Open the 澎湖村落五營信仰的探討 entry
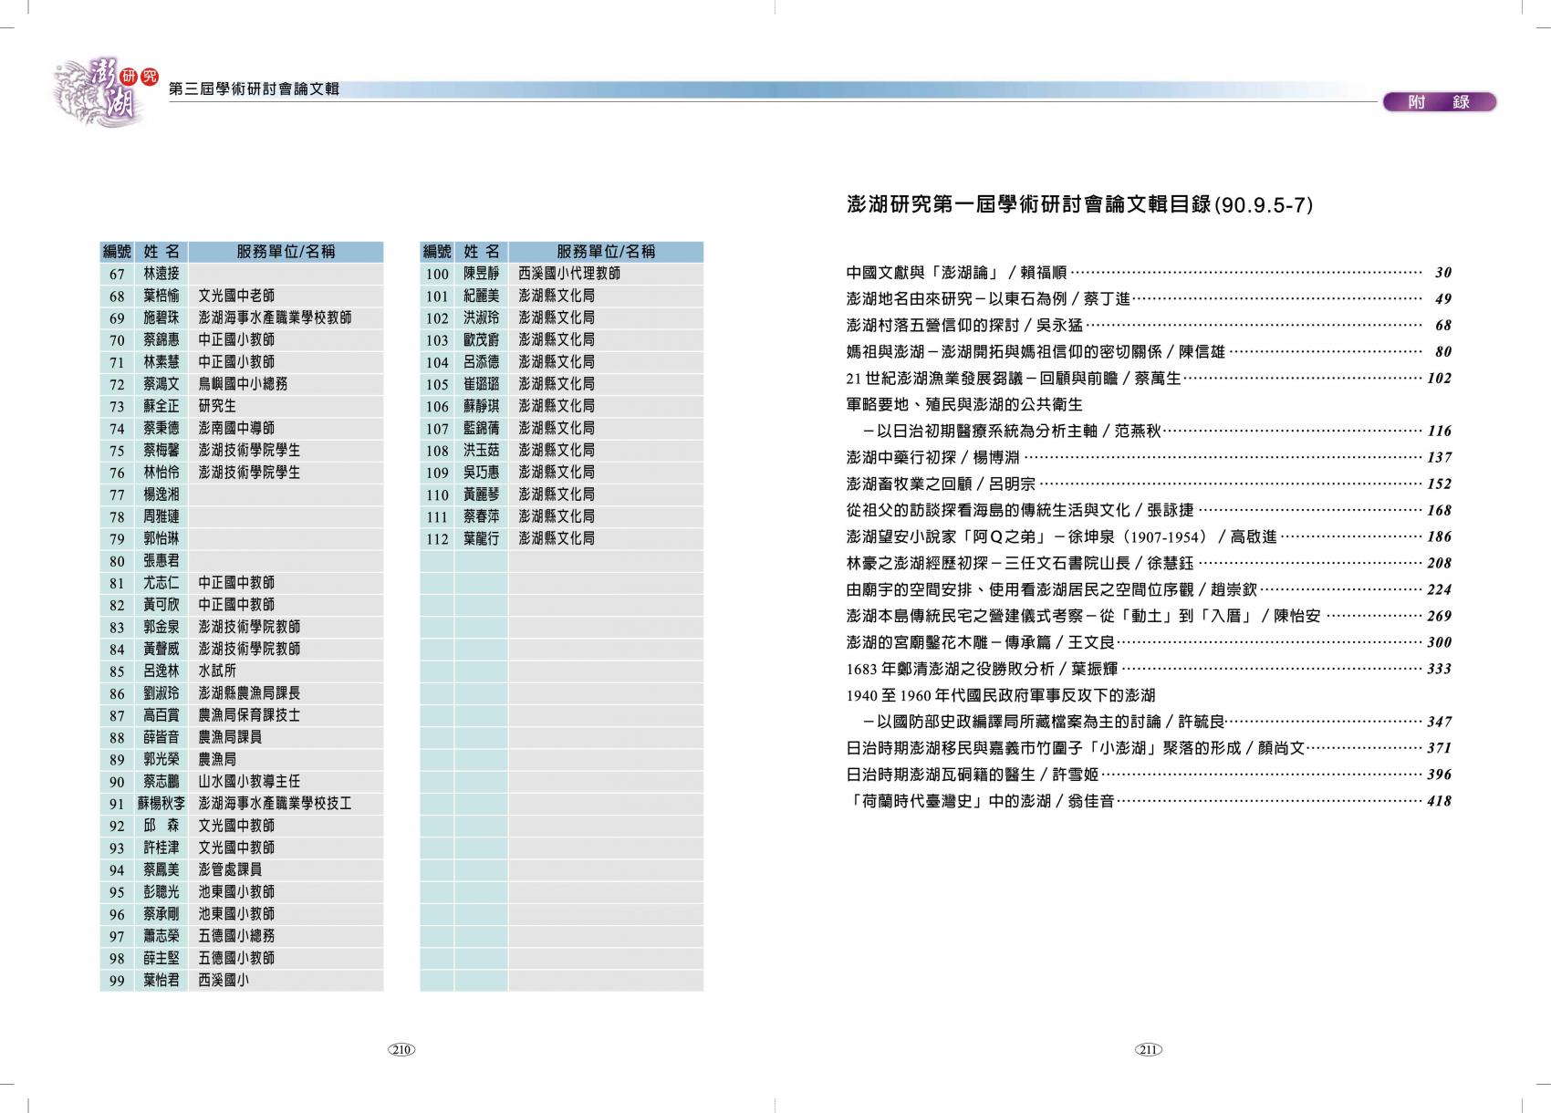The height and width of the screenshot is (1113, 1551). (964, 325)
